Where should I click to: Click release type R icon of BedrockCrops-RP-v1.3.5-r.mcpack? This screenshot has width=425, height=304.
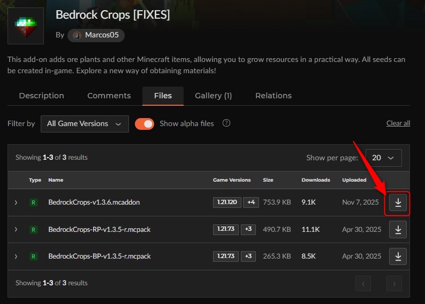click(x=33, y=230)
